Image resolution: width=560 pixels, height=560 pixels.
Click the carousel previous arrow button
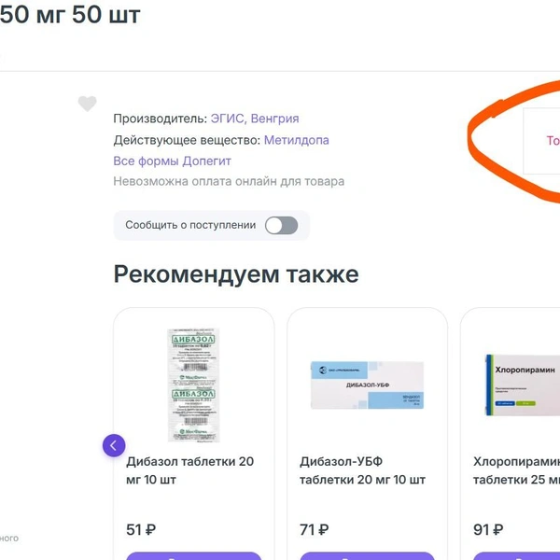[x=114, y=445]
